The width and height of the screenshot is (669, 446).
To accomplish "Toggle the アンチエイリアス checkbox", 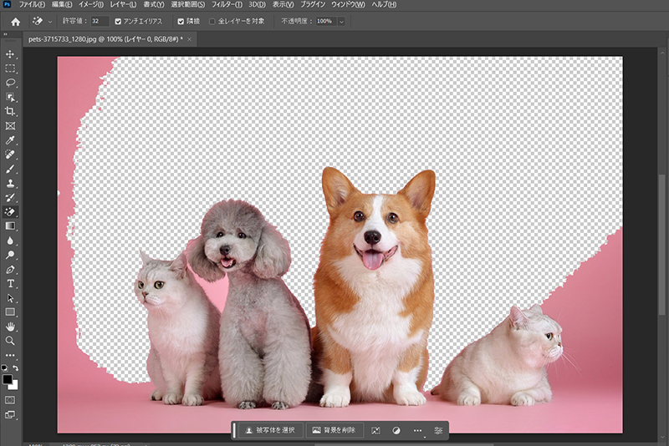I will click(x=118, y=22).
